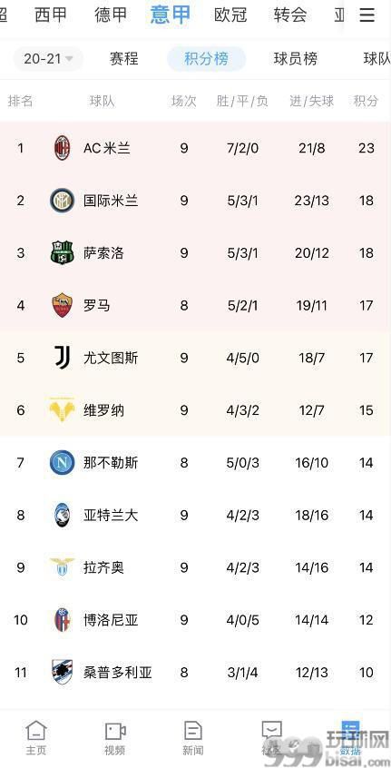Open 亚特兰大 team row
Image resolution: width=391 pixels, height=768 pixels.
click(195, 515)
